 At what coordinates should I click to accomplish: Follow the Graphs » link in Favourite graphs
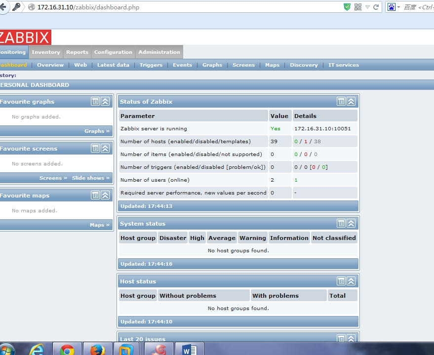97,131
